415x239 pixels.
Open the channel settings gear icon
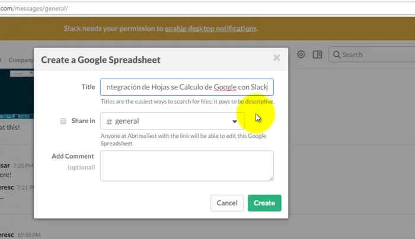[x=301, y=54]
